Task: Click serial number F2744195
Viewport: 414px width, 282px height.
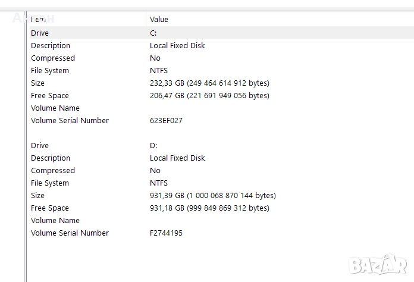Action: pyautogui.click(x=166, y=233)
